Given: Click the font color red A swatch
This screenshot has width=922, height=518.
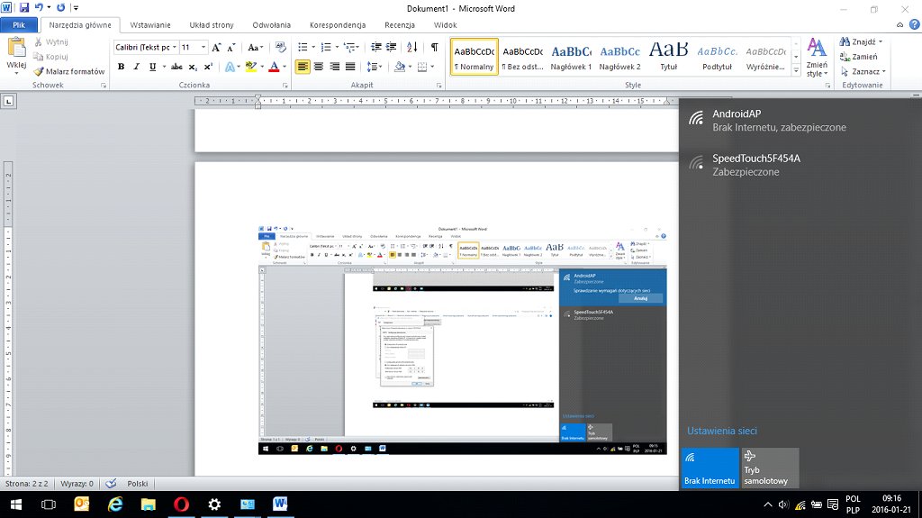Looking at the screenshot, I should 274,67.
